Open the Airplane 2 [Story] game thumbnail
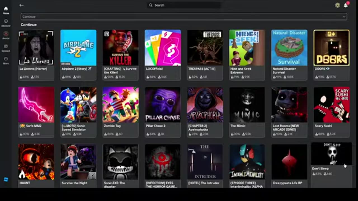The image size is (358, 201). [78, 48]
